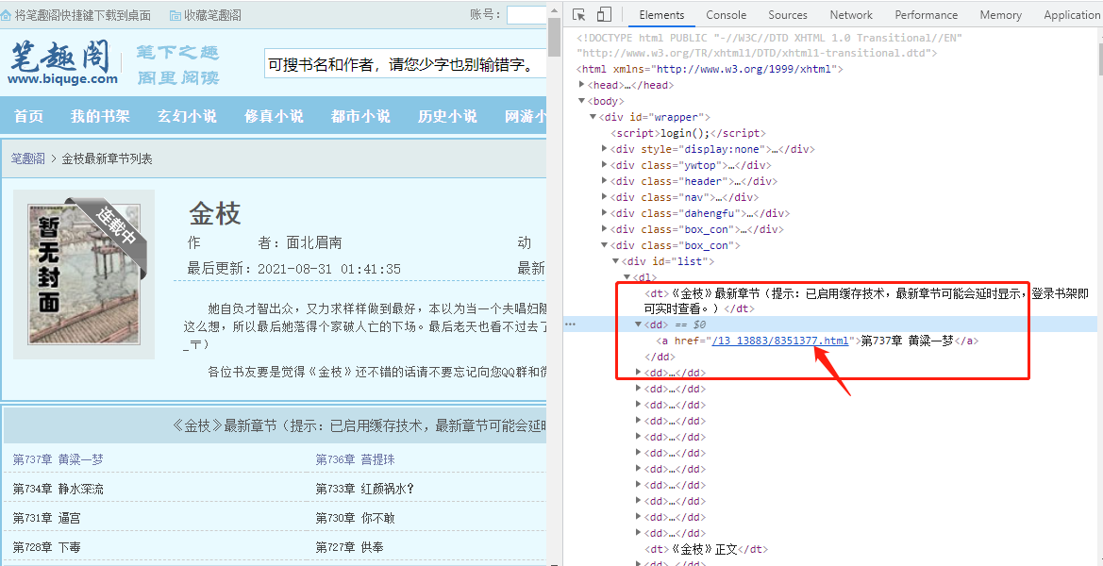
Task: Focus the 账号 input field
Action: point(526,15)
